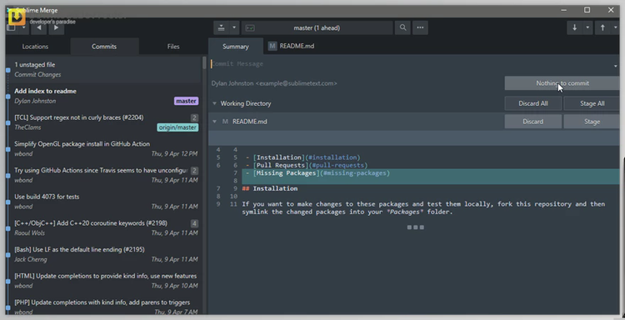Click the Stage All button
The height and width of the screenshot is (320, 625).
(x=592, y=103)
